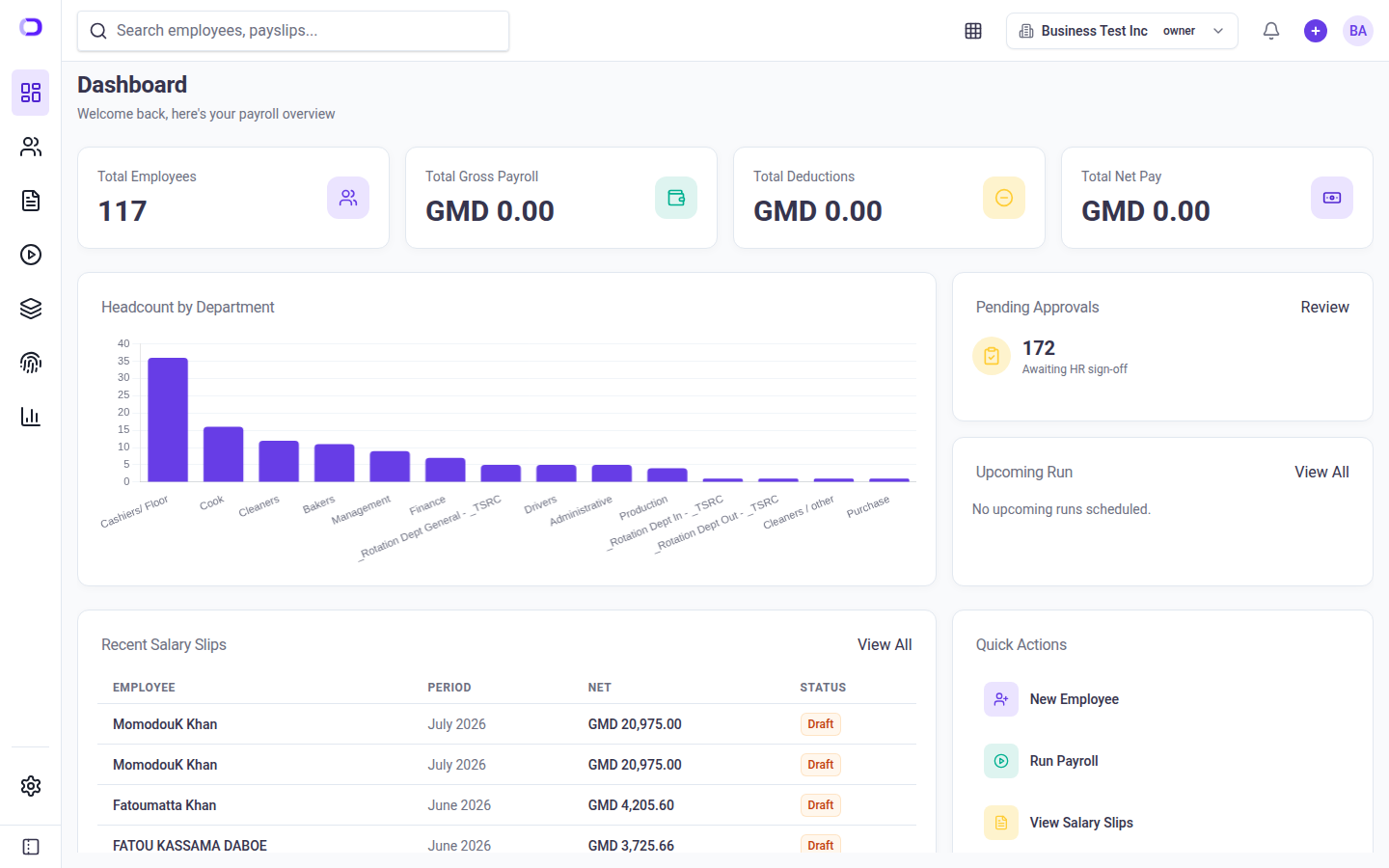Image resolution: width=1389 pixels, height=868 pixels.
Task: Open the Dashboard sidebar icon
Action: tap(31, 93)
